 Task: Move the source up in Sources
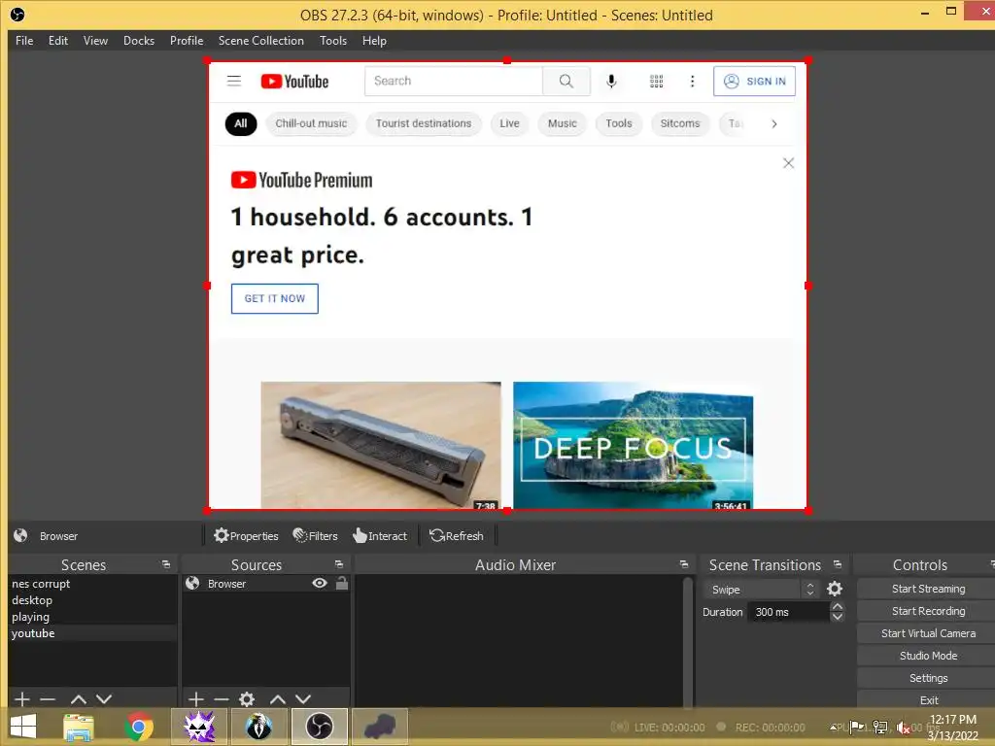click(277, 699)
